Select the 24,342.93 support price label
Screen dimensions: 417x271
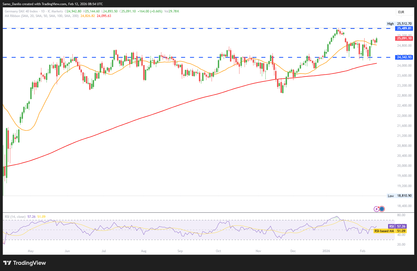[x=404, y=57]
